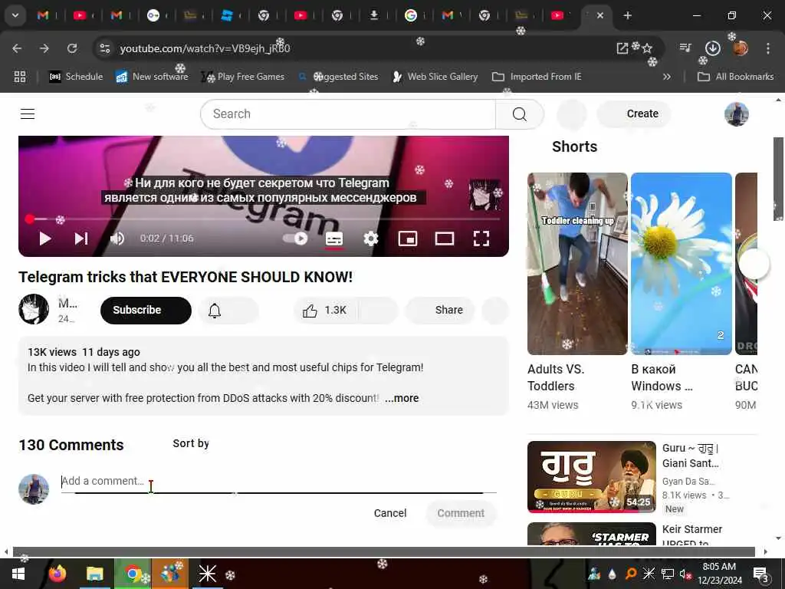
Task: Close the current tab
Action: point(600,15)
